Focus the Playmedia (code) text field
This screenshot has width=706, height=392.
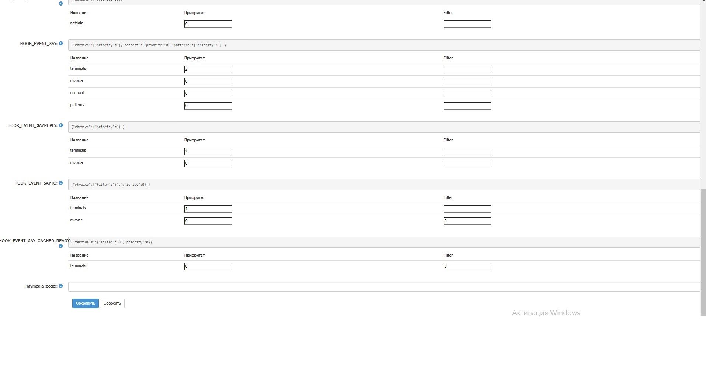click(384, 287)
